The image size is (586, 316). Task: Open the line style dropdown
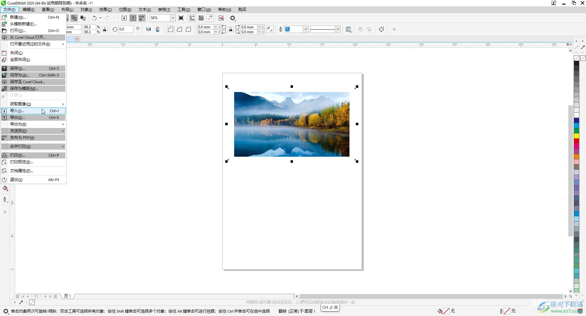coord(338,29)
